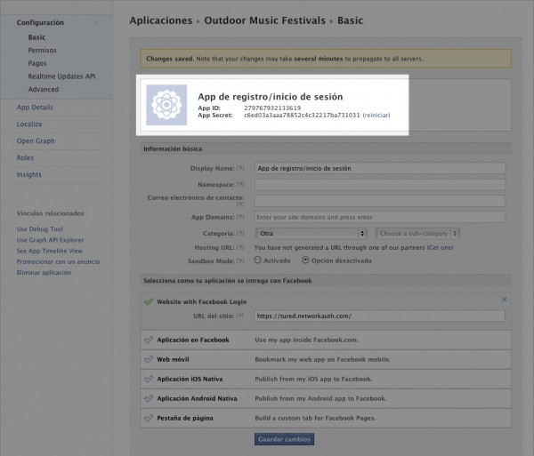Select the App ID number 279767932133619

(272, 108)
